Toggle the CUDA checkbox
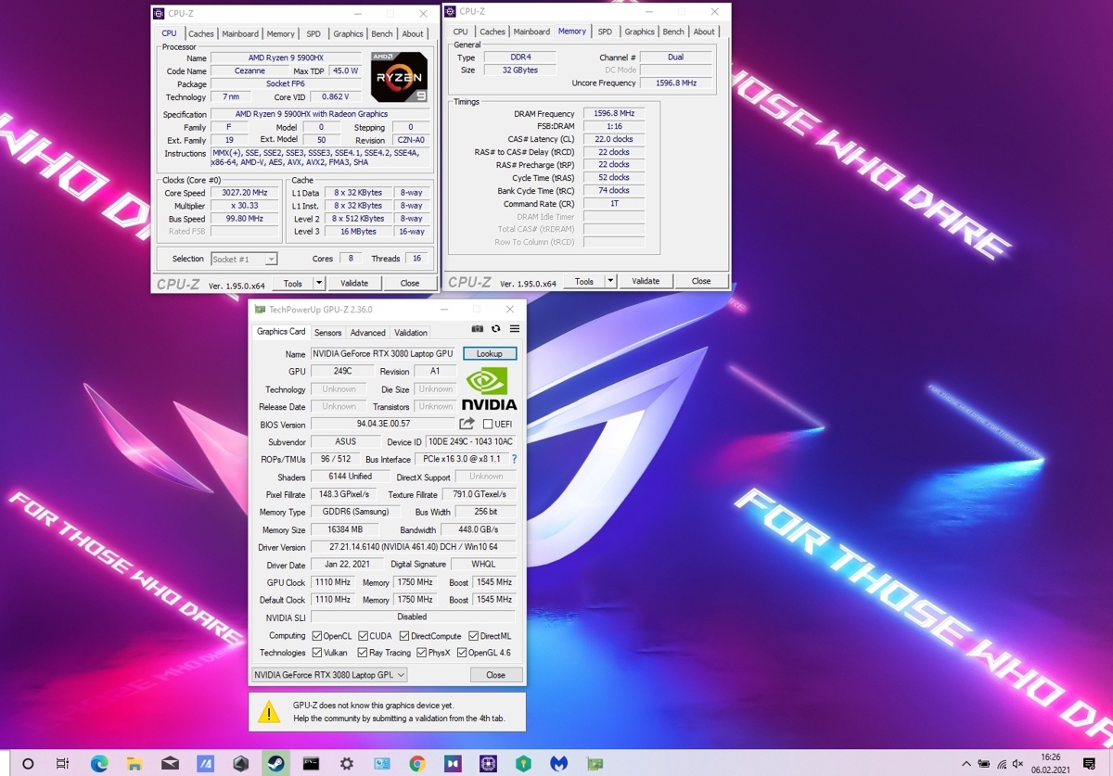The image size is (1113, 776). coord(363,636)
